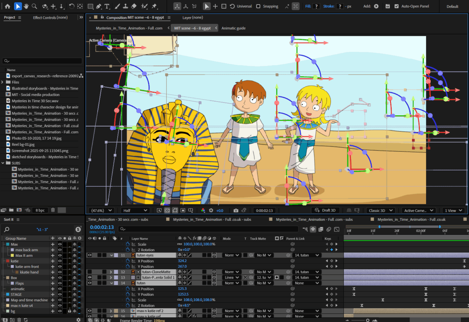Switch to the Effect Controls tab
Viewport: 469px width, 322px height.
pos(50,18)
